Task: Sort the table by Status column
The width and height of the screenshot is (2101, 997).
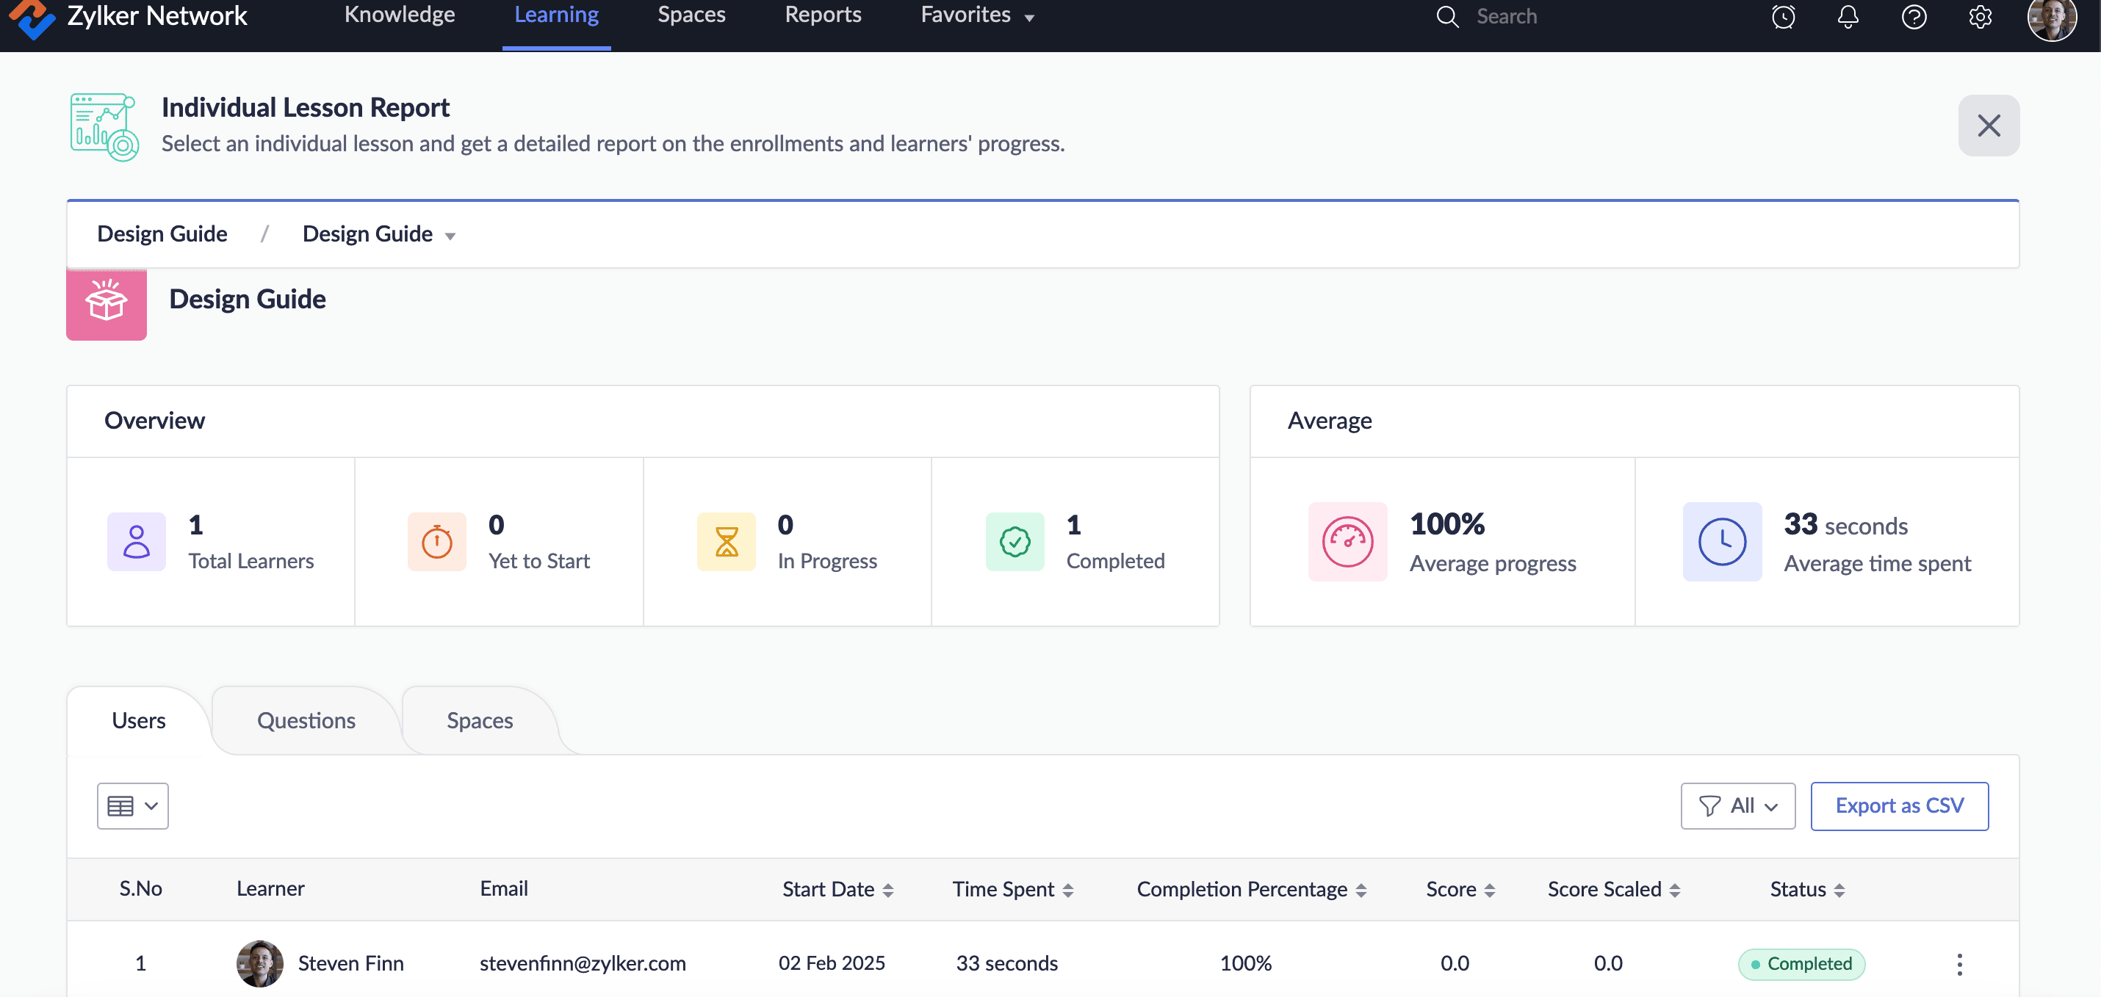Action: click(1838, 889)
